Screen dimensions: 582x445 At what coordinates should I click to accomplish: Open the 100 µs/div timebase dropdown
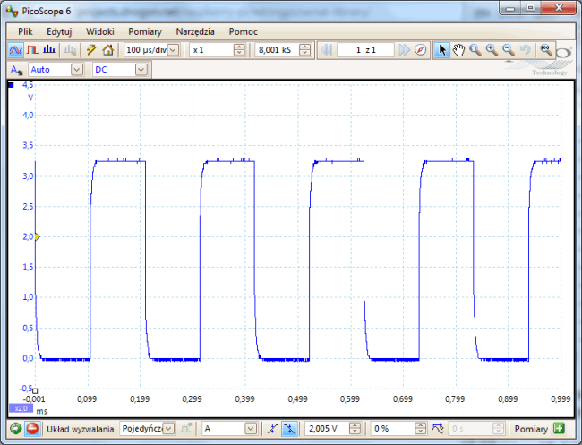pos(173,50)
